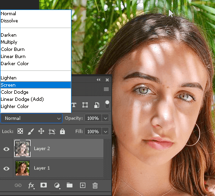The width and height of the screenshot is (215, 196).
Task: Open the Opacity slider dropdown arrow
Action: tap(105, 118)
